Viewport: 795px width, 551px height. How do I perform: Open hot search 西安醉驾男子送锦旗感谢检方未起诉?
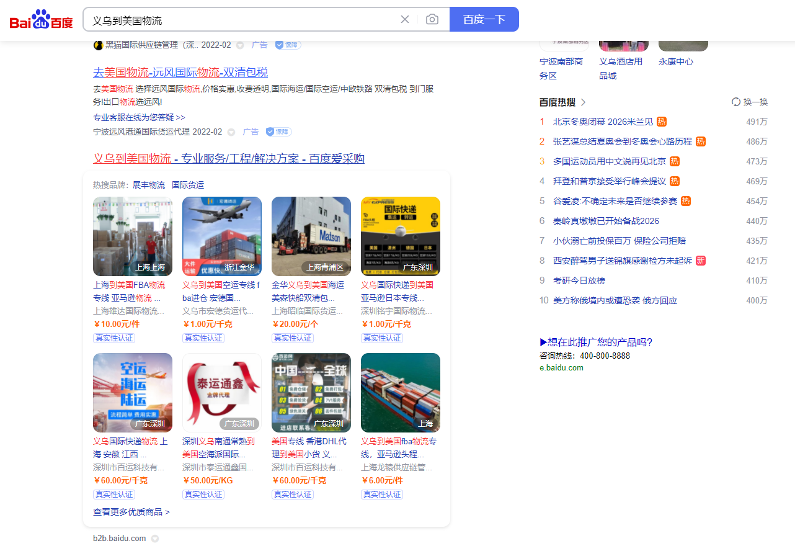pos(623,261)
